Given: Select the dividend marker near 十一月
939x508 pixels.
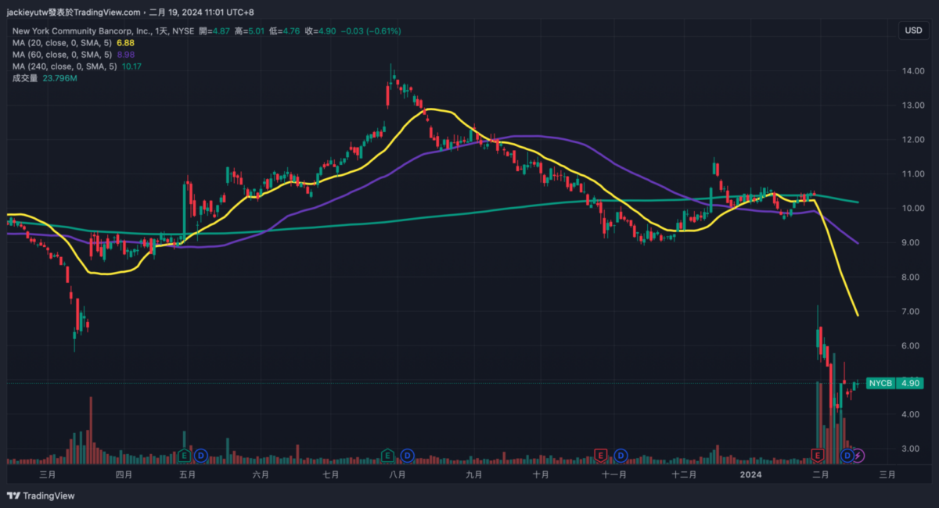Looking at the screenshot, I should 621,455.
